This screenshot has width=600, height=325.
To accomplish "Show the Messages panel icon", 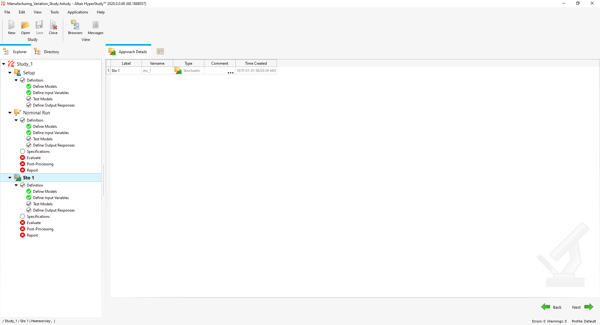I will point(95,25).
